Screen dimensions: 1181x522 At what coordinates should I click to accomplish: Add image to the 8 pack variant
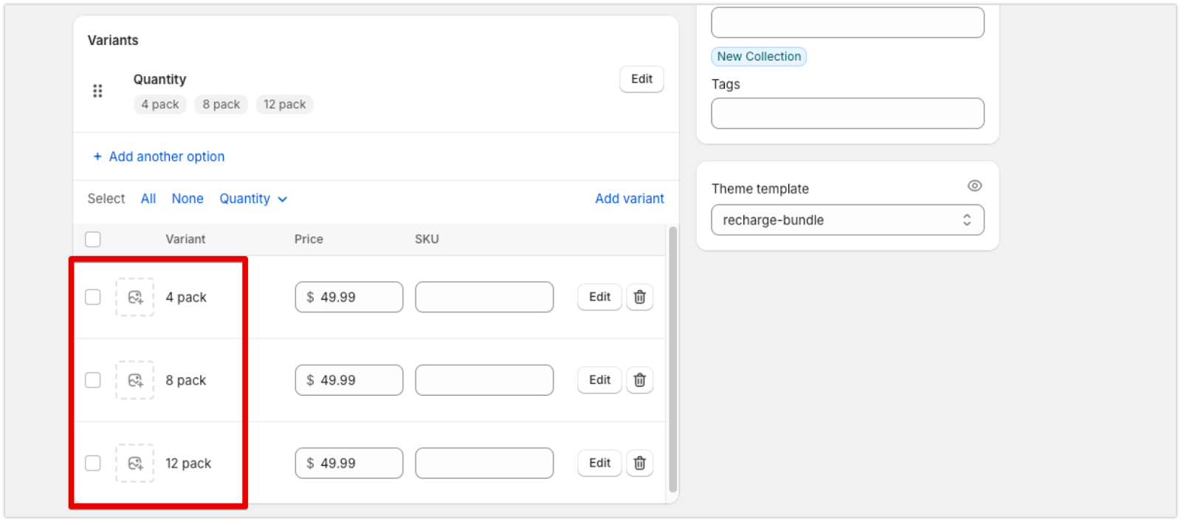(x=135, y=380)
